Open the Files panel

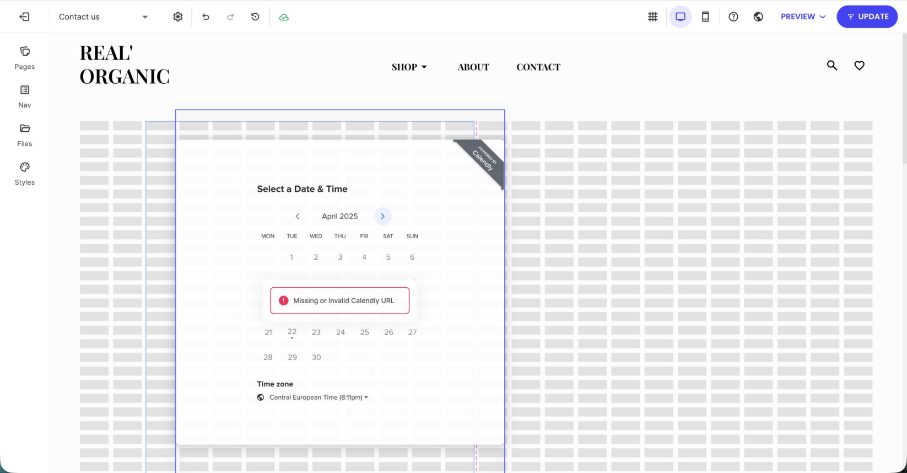point(25,135)
